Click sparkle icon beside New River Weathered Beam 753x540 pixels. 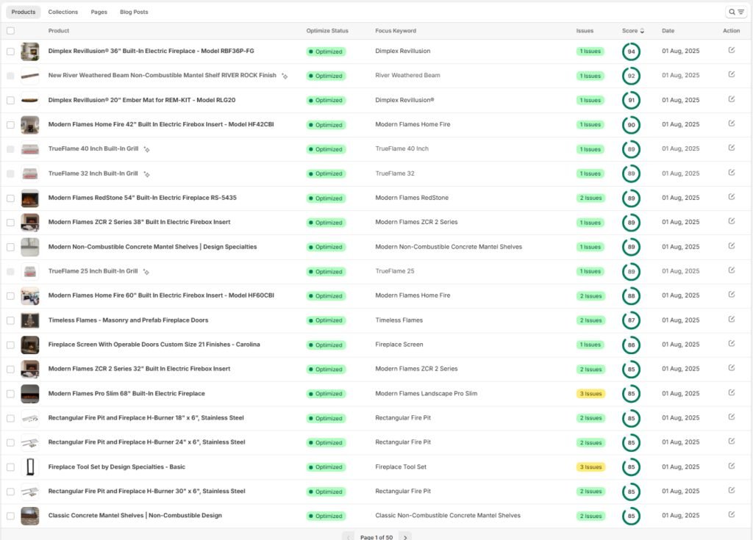pyautogui.click(x=285, y=76)
